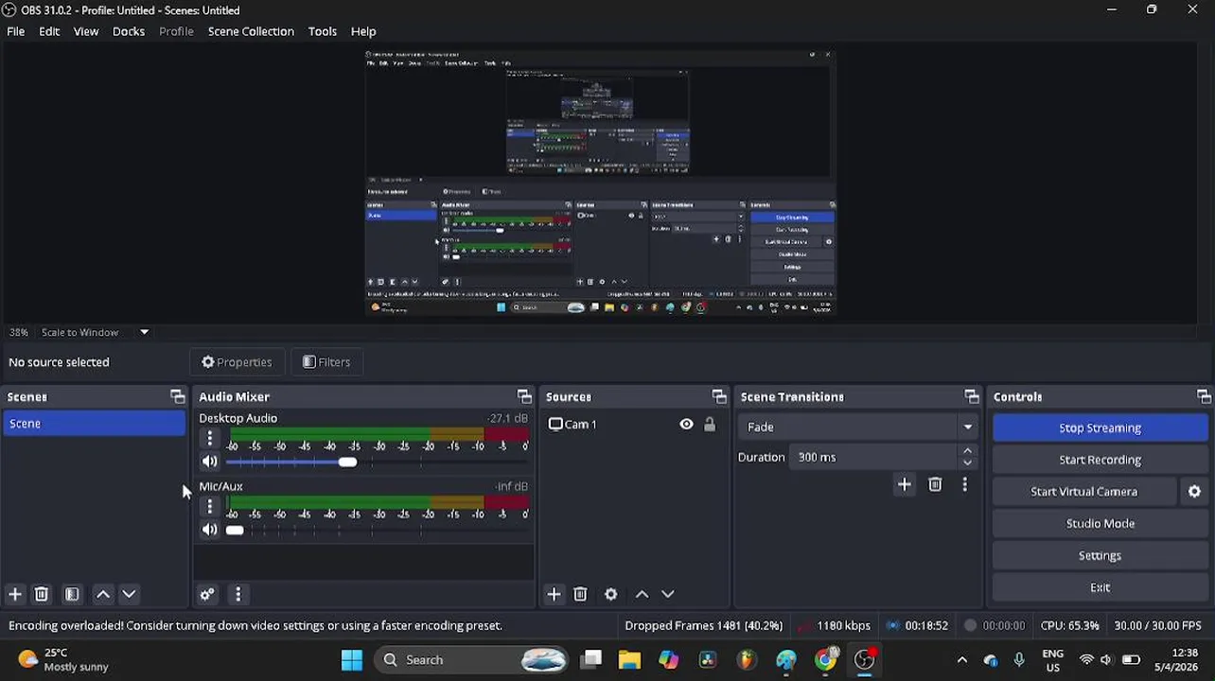
Task: Add a new source with plus icon
Action: [x=555, y=594]
